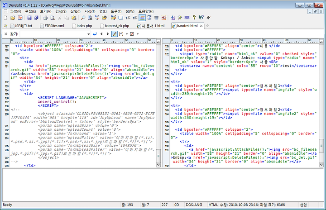Open the 편집(E) menu
This screenshot has width=326, height=210.
point(30,11)
